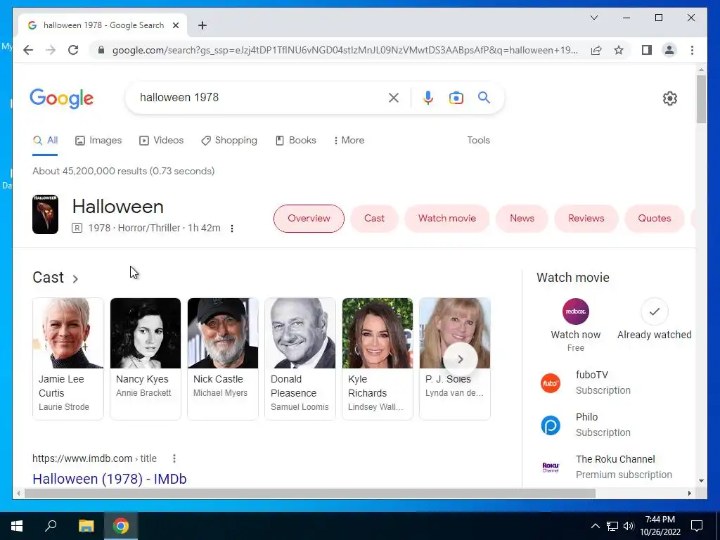Expand the Cast section chevron

75,278
